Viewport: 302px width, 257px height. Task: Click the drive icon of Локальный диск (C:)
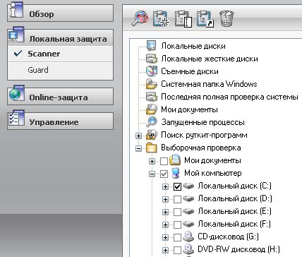(188, 186)
